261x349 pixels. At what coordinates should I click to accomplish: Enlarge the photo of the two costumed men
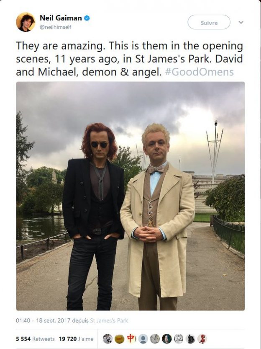pos(130,196)
